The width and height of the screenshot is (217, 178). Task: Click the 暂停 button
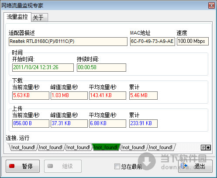[23, 166]
